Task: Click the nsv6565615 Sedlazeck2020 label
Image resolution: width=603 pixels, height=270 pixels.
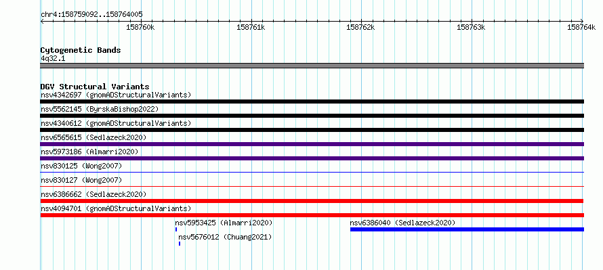Action: (93, 137)
